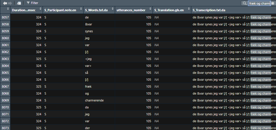276x130 pixels.
Task: Click the back navigation arrow
Action: (x=5, y=3)
